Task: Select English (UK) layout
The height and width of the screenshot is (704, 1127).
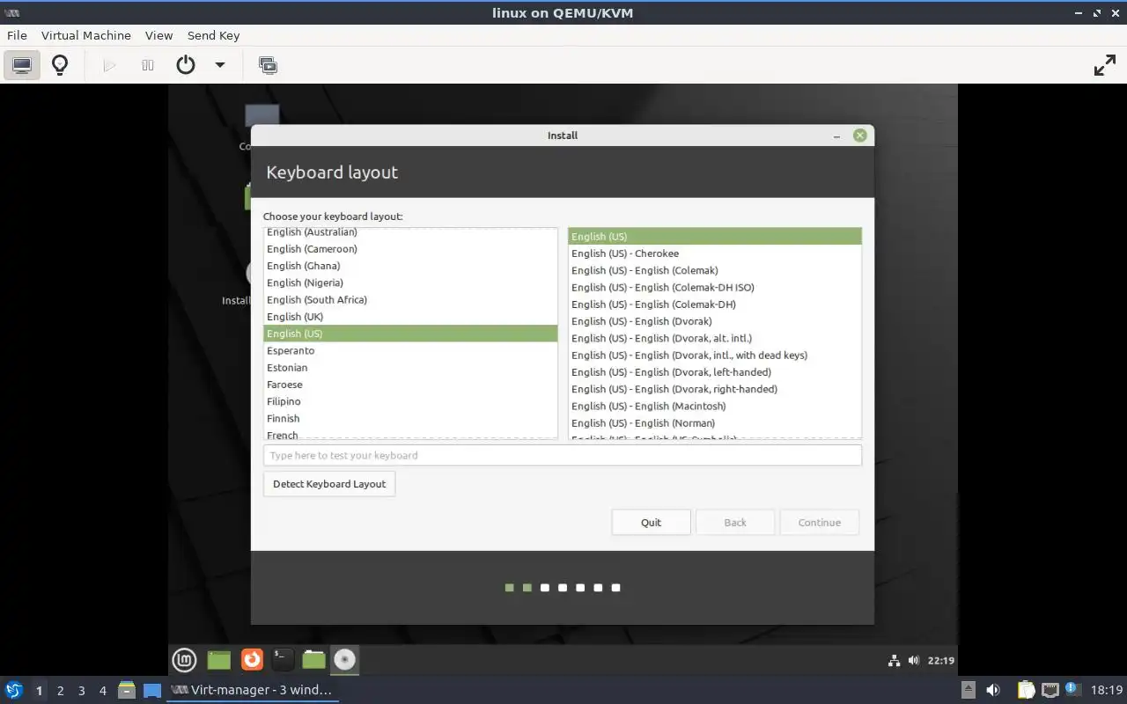Action: [x=410, y=317]
